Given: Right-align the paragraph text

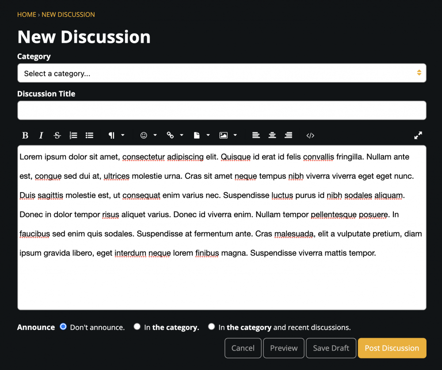Looking at the screenshot, I should click(x=289, y=135).
